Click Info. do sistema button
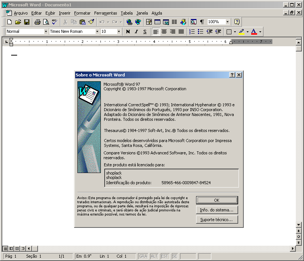 point(217,210)
